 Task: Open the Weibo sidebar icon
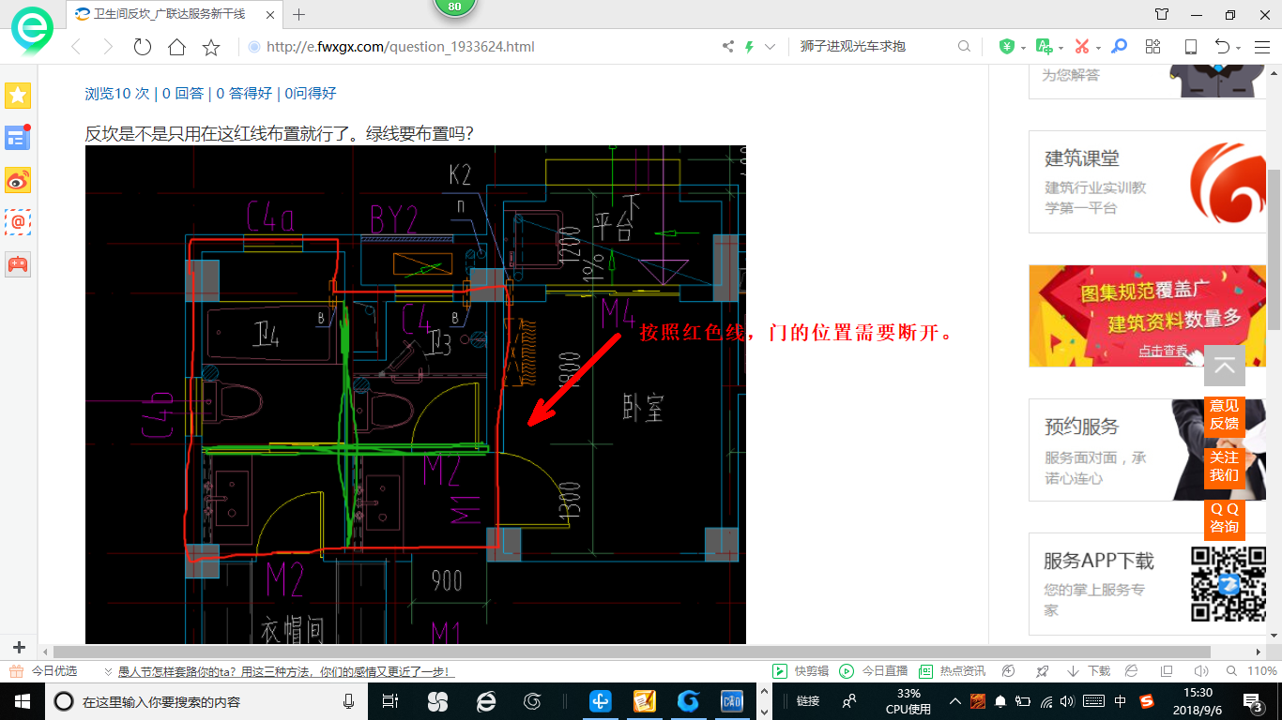[x=18, y=180]
